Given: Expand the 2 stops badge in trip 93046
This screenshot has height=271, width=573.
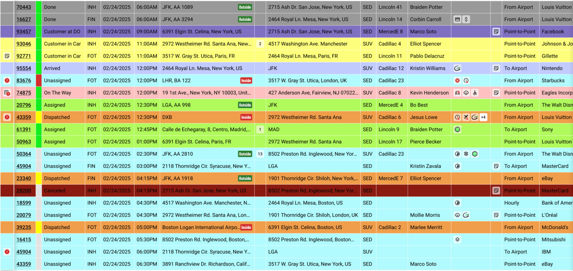Looking at the screenshot, I should pyautogui.click(x=260, y=44).
